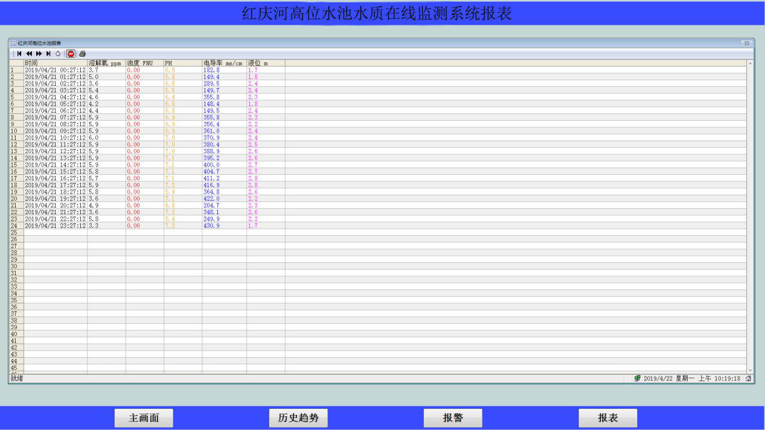This screenshot has height=430, width=765.
Task: Click the 溶解氧 ppm column header
Action: 106,63
